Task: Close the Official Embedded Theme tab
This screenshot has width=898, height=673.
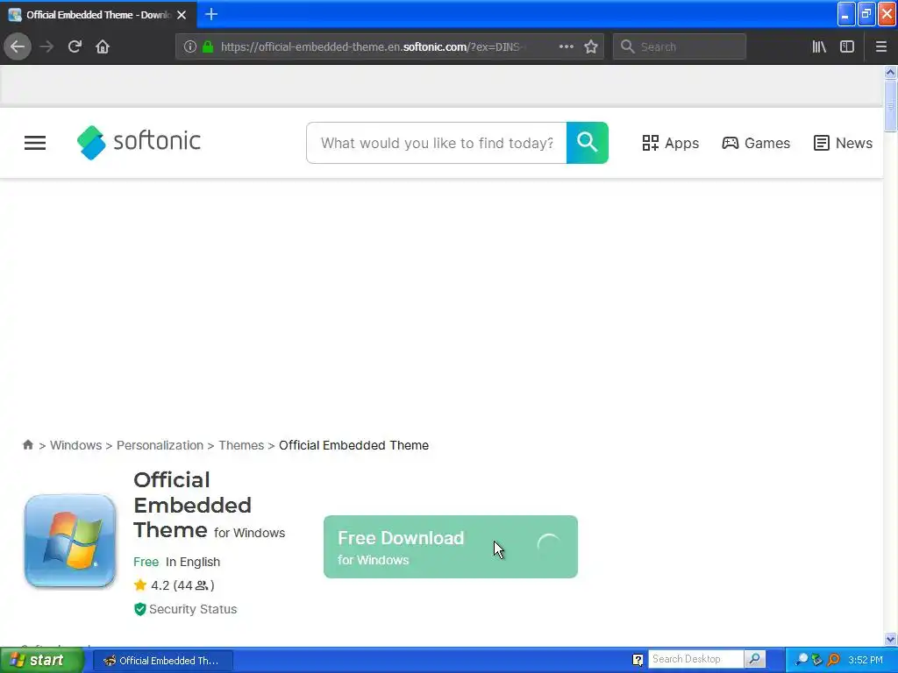Action: (x=182, y=15)
